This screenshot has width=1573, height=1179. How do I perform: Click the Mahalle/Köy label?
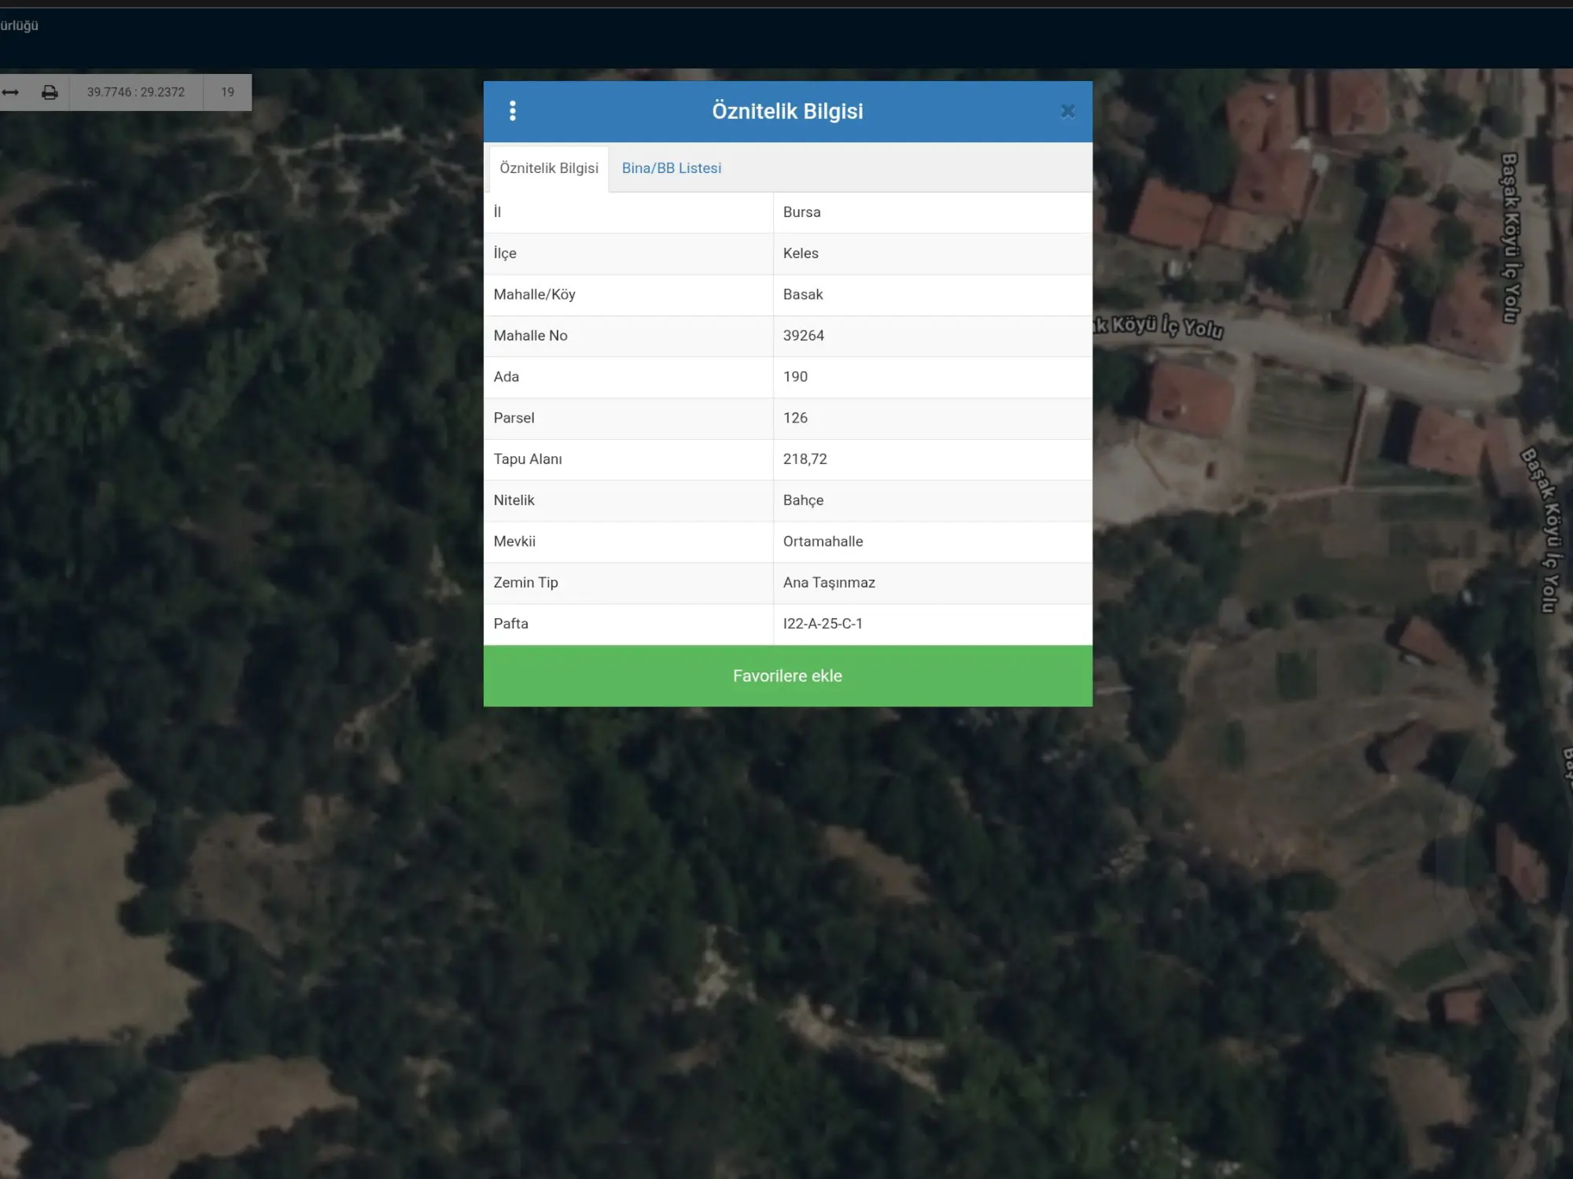point(534,294)
